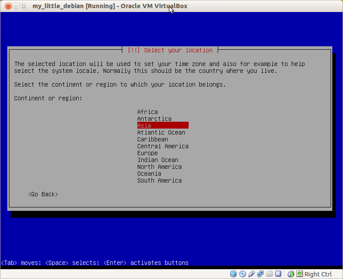Click the mouse integration globe icon

(x=291, y=274)
